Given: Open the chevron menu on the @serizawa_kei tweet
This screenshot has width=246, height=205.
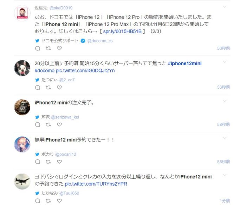Looking at the screenshot, I should coord(225,101).
